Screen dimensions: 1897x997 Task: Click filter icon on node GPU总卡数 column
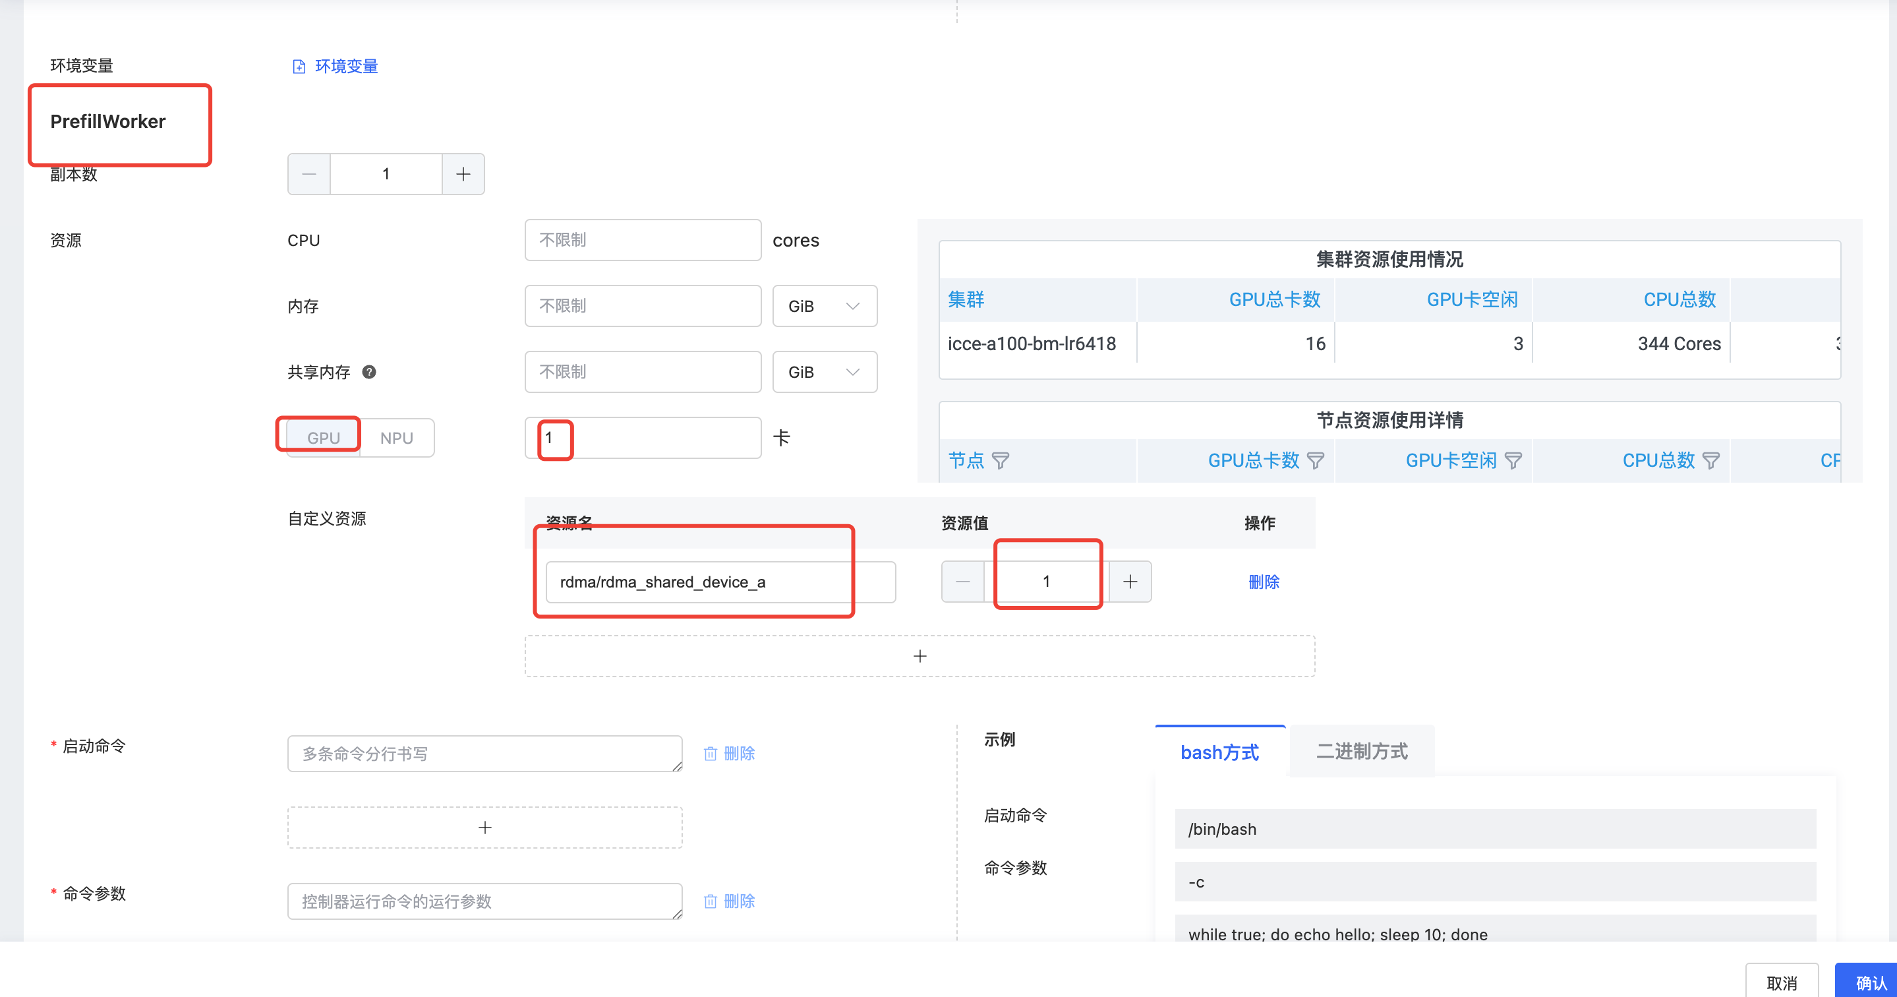point(1315,462)
